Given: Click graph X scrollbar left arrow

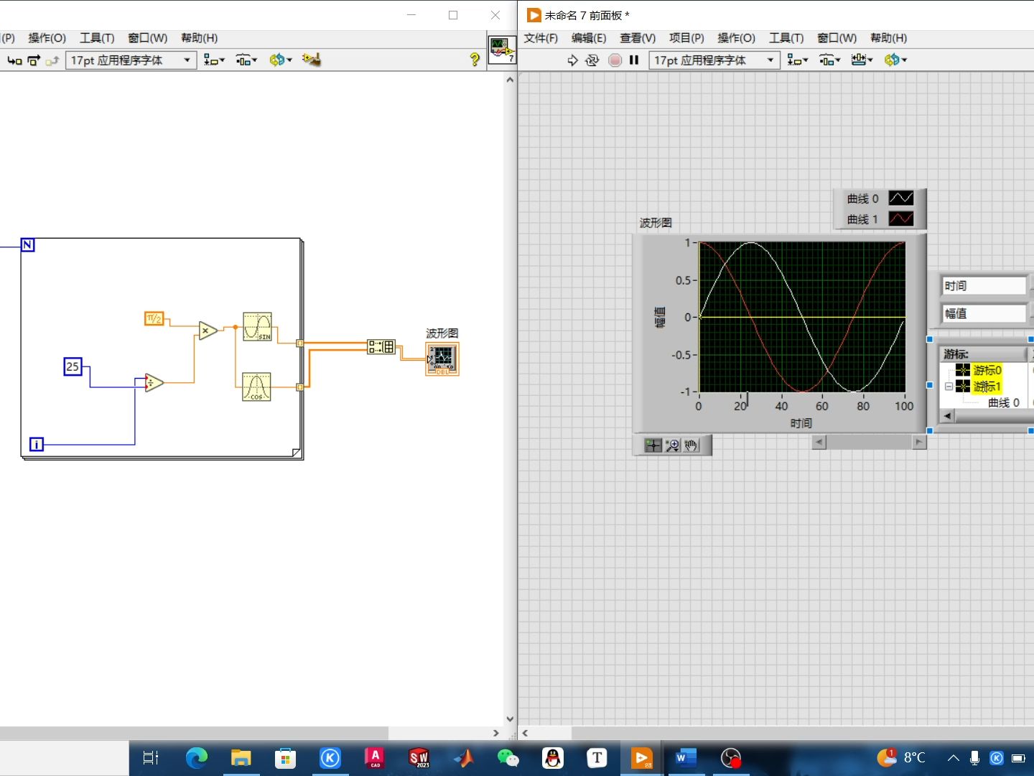Looking at the screenshot, I should [x=819, y=443].
